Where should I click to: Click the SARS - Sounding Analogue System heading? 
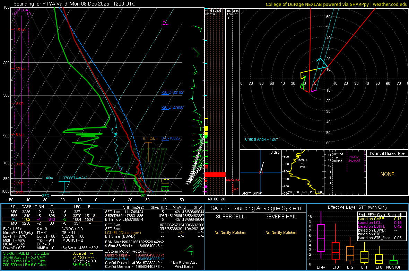256,208
